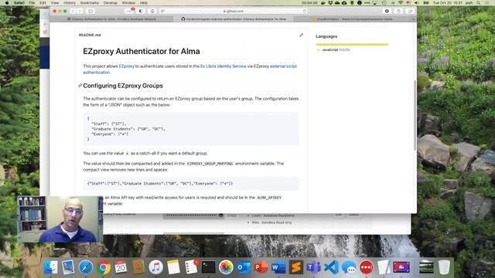Open the Window menu
Image resolution: width=495 pixels, height=278 pixels.
tap(128, 2)
